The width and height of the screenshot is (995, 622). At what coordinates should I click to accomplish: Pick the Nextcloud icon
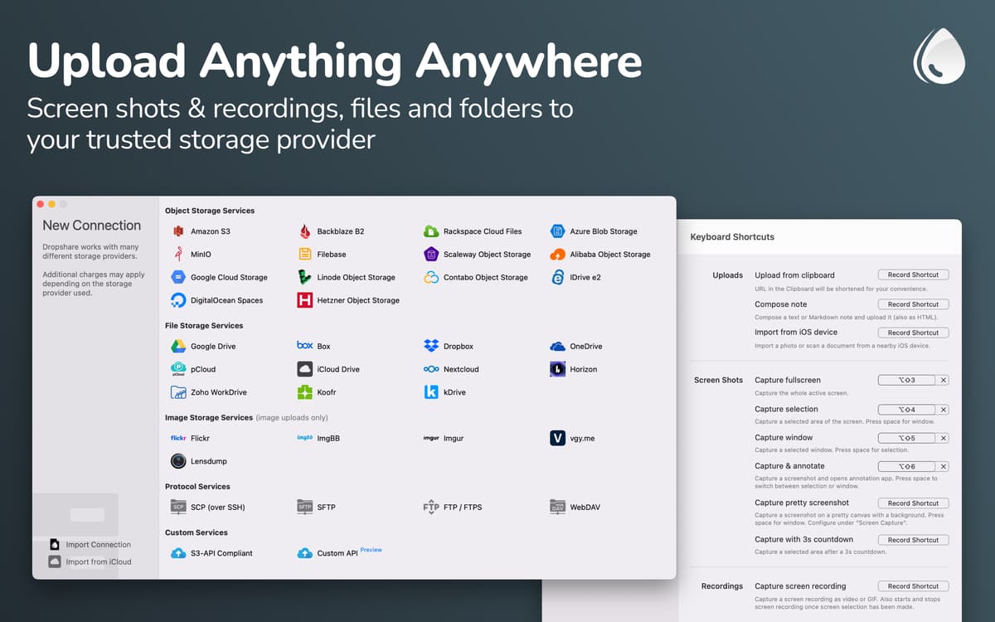[431, 369]
